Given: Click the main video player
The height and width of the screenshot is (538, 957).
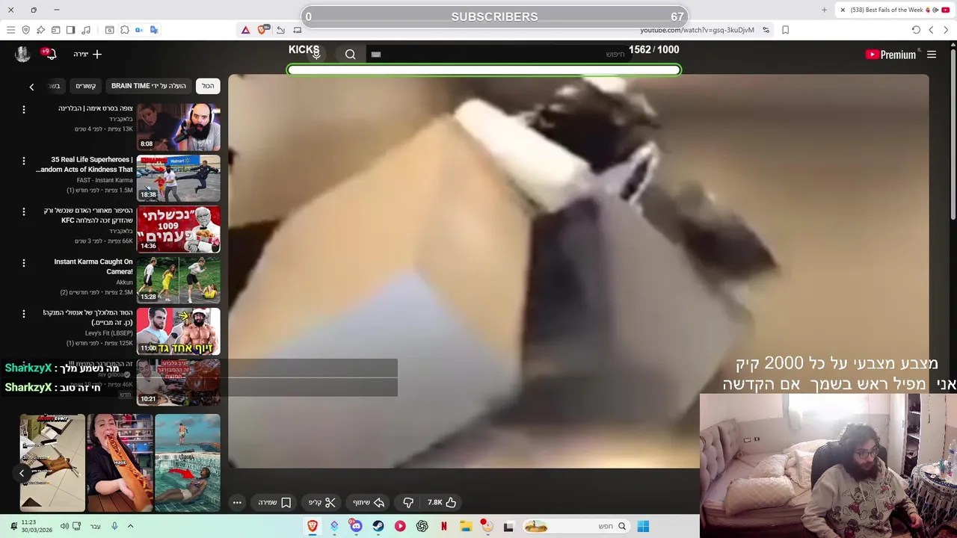Looking at the screenshot, I should coord(579,270).
